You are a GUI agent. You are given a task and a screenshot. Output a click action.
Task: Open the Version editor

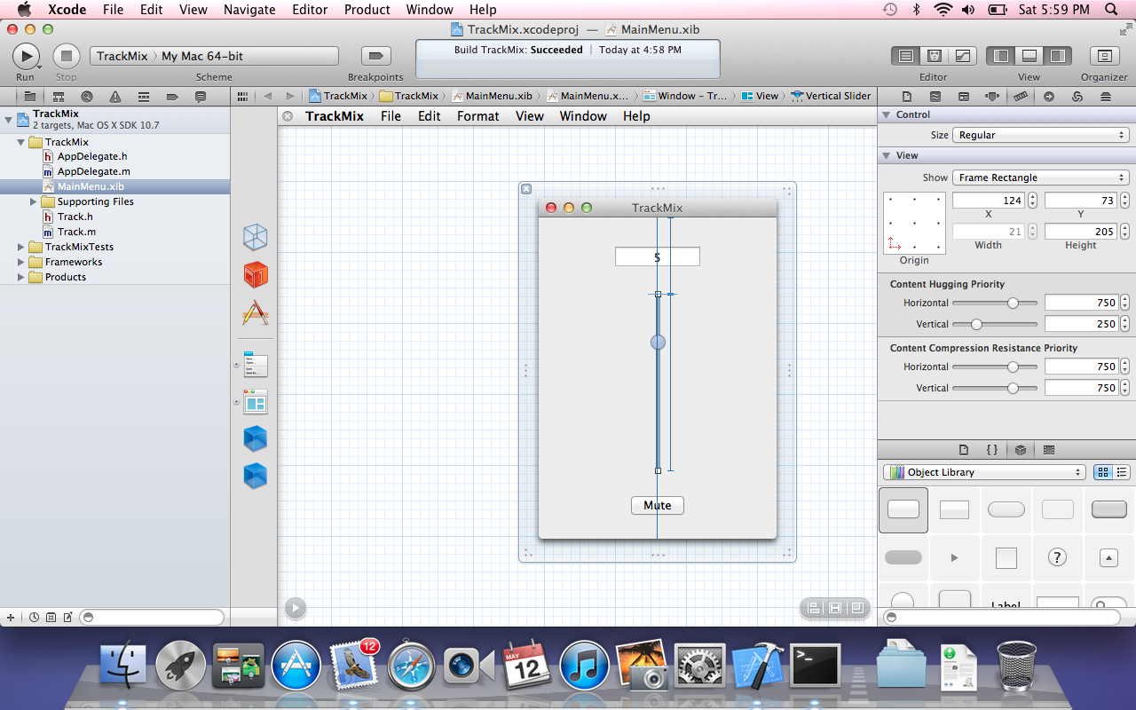pyautogui.click(x=963, y=56)
